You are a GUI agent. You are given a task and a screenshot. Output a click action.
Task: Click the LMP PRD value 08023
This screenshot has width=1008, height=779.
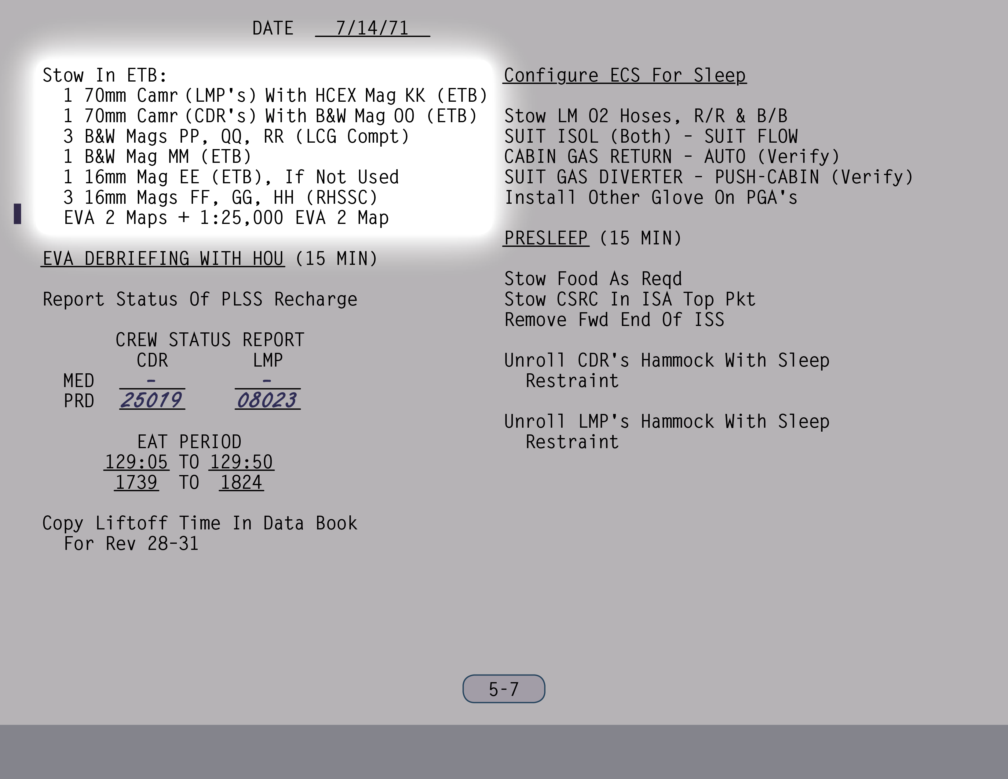click(x=267, y=400)
